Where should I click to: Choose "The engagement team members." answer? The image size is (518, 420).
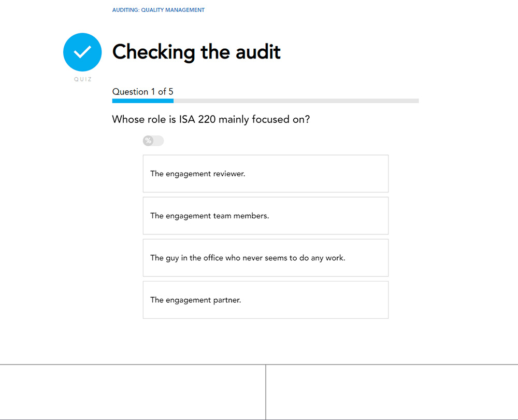265,216
